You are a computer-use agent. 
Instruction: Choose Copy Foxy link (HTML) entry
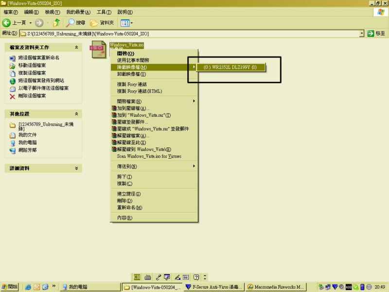[154, 91]
